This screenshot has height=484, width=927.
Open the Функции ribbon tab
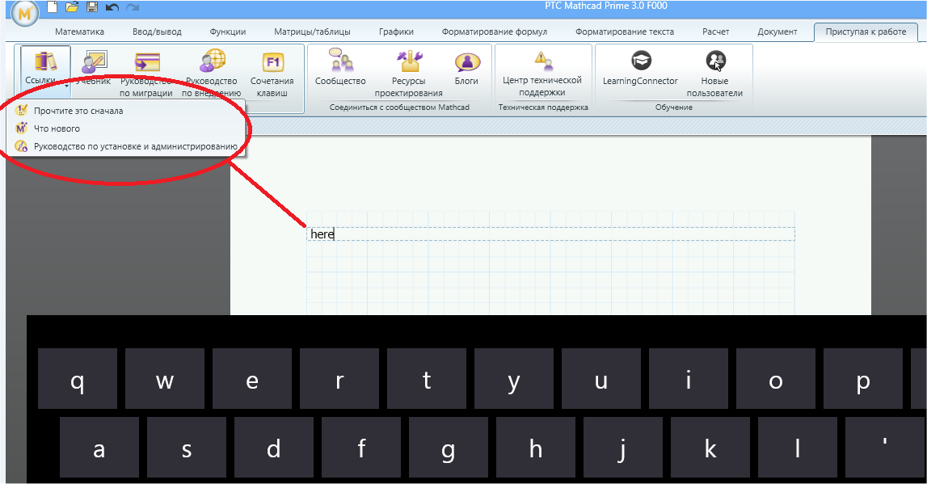point(228,32)
